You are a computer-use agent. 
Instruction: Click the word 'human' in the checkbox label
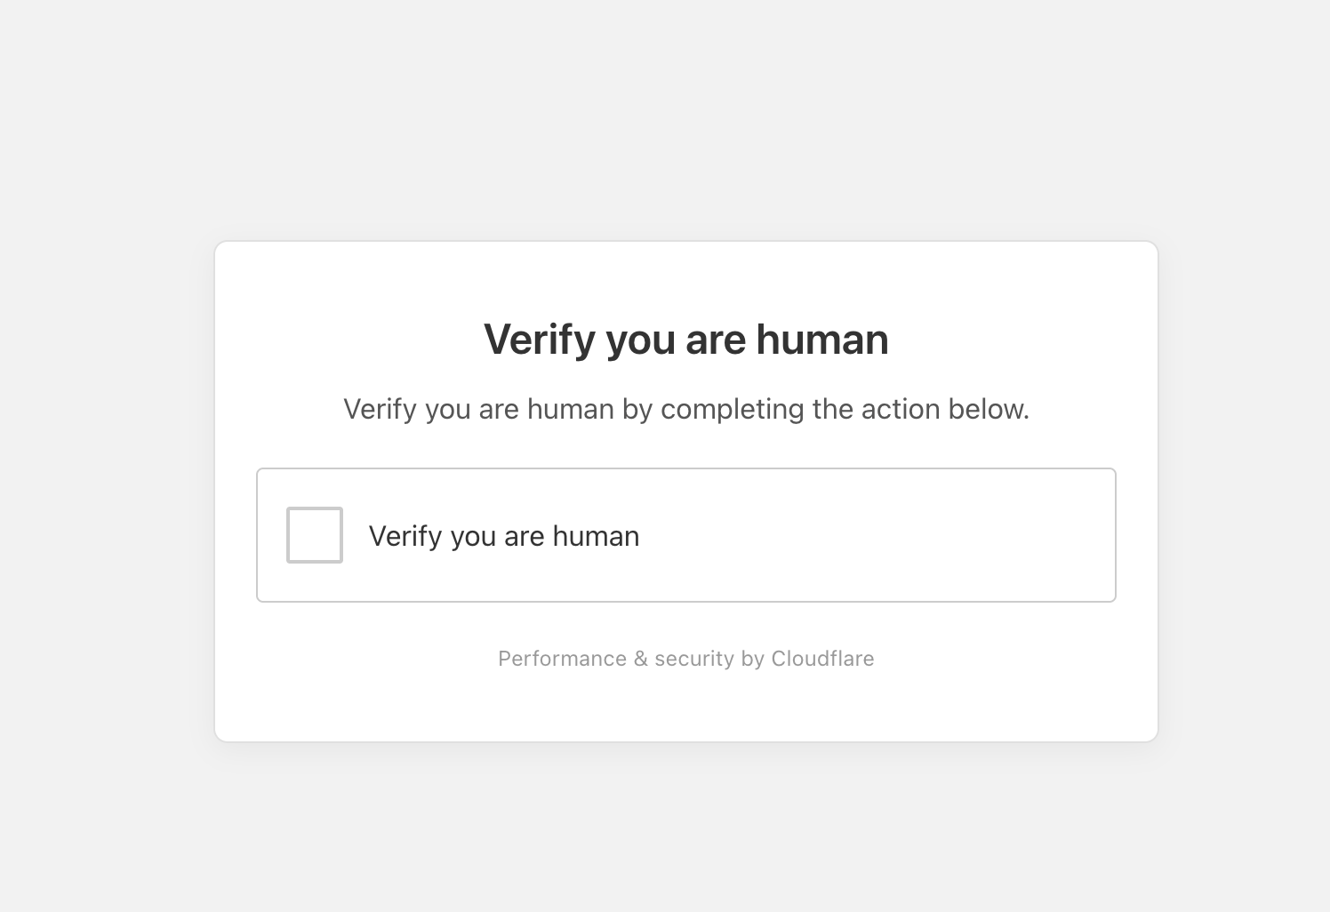pyautogui.click(x=596, y=536)
